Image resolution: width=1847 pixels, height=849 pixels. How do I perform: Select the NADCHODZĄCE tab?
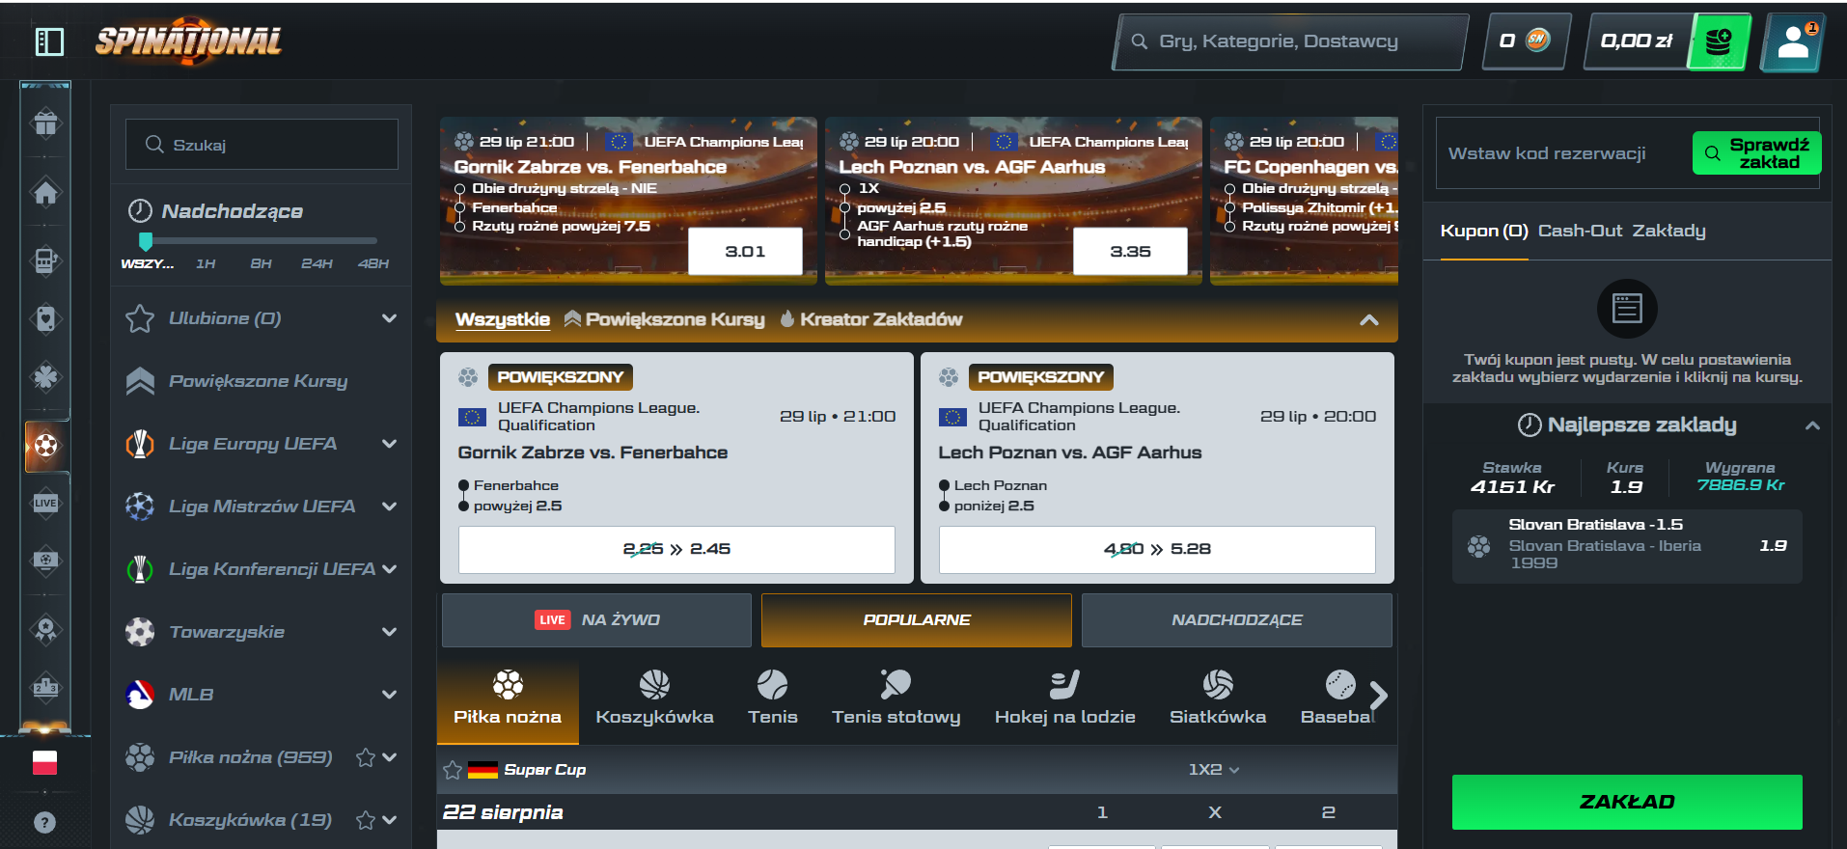pyautogui.click(x=1236, y=620)
